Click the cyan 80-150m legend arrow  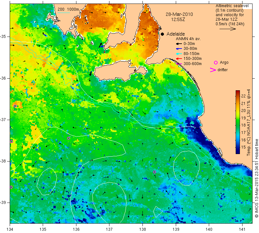pyautogui.click(x=179, y=54)
